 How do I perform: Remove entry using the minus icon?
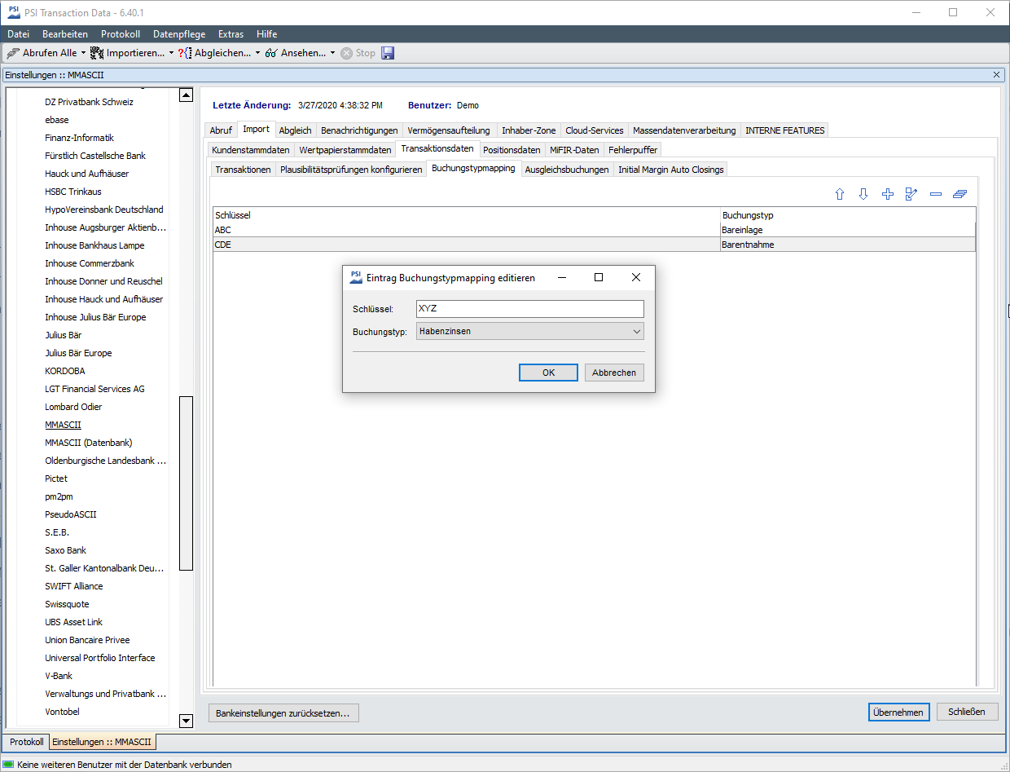(936, 194)
